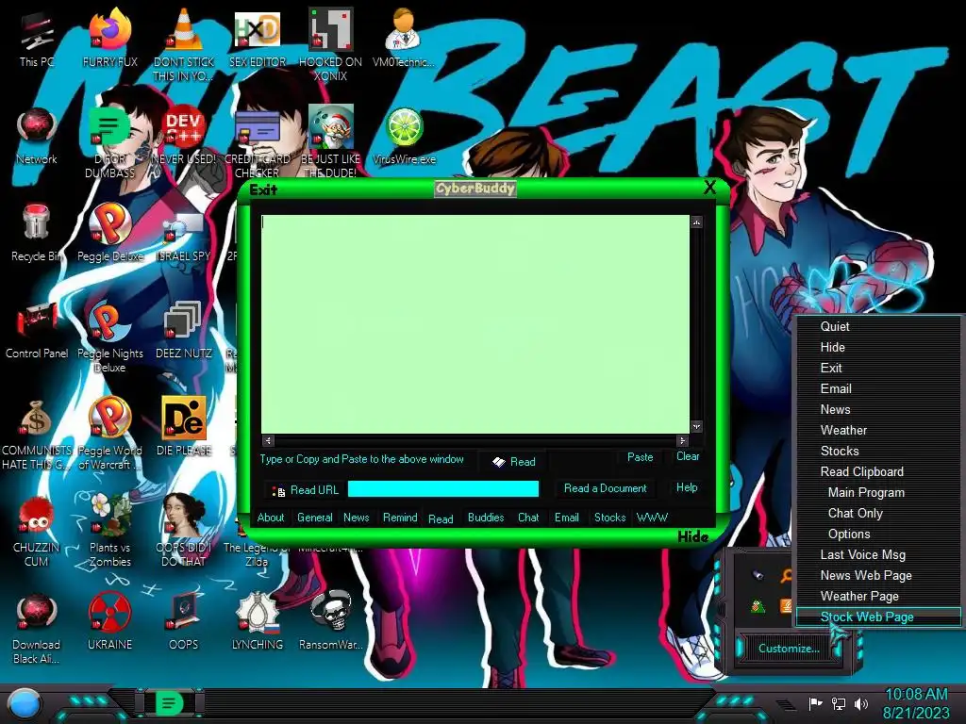
Task: Choose Last Voice Msg menu entry
Action: coord(879,555)
